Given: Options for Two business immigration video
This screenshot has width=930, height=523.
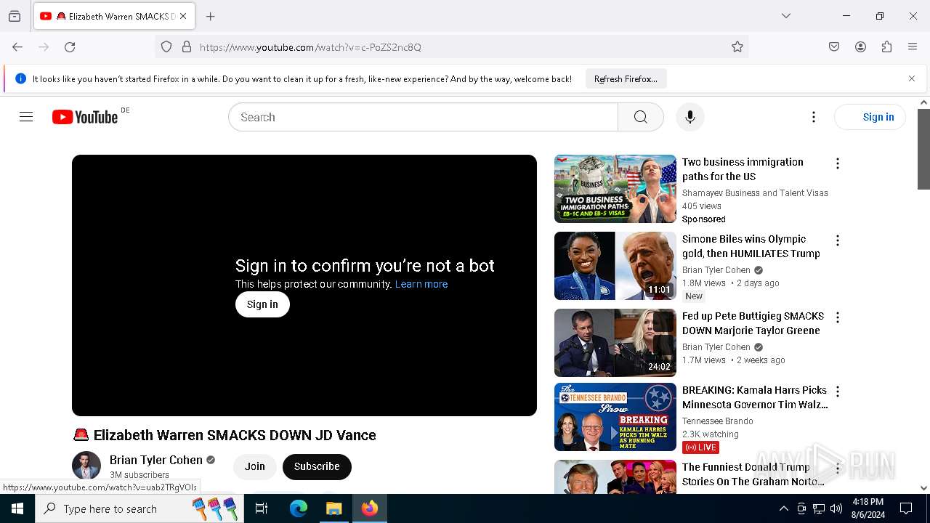Looking at the screenshot, I should tap(838, 163).
